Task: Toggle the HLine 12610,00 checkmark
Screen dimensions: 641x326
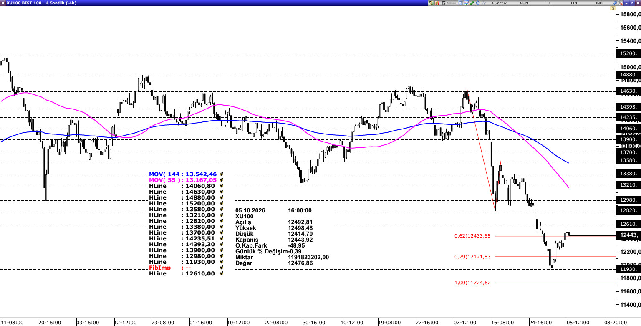Action: pyautogui.click(x=222, y=273)
